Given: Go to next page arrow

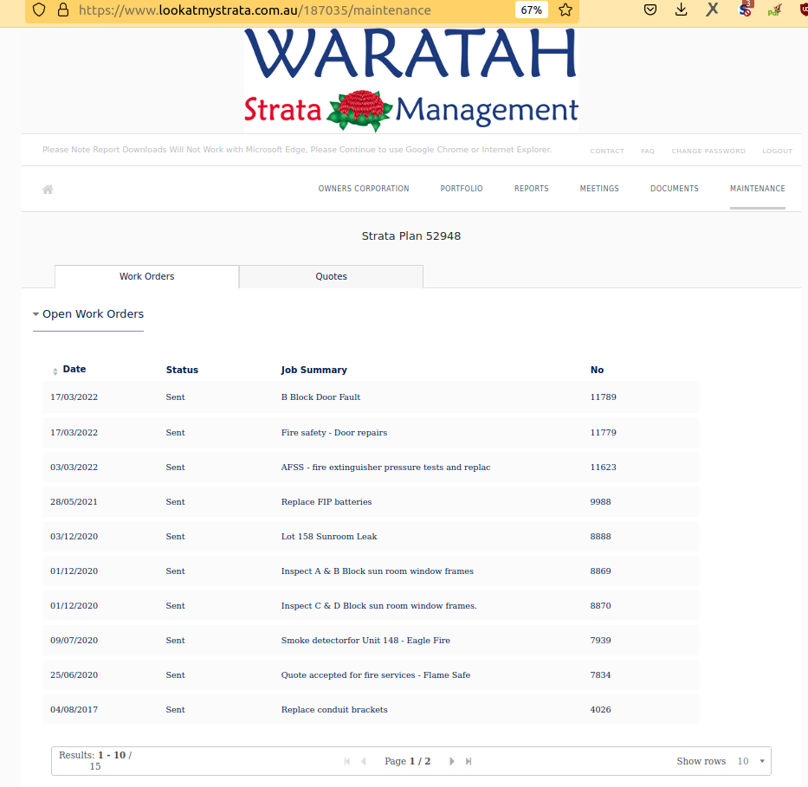Looking at the screenshot, I should (x=452, y=761).
